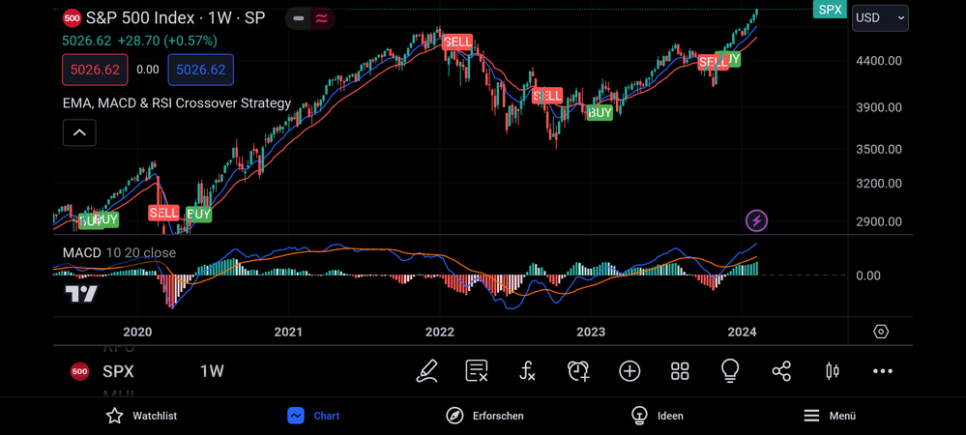
Task: Tap the red 500 logo beside SPX
Action: (79, 371)
